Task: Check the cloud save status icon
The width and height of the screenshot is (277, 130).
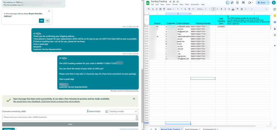Action: point(177,2)
